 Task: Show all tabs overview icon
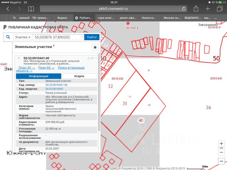(x=220, y=8)
